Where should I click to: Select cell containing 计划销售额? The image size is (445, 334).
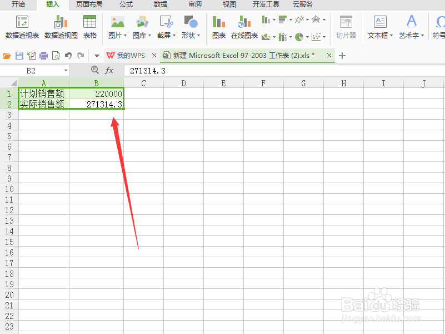pos(44,94)
